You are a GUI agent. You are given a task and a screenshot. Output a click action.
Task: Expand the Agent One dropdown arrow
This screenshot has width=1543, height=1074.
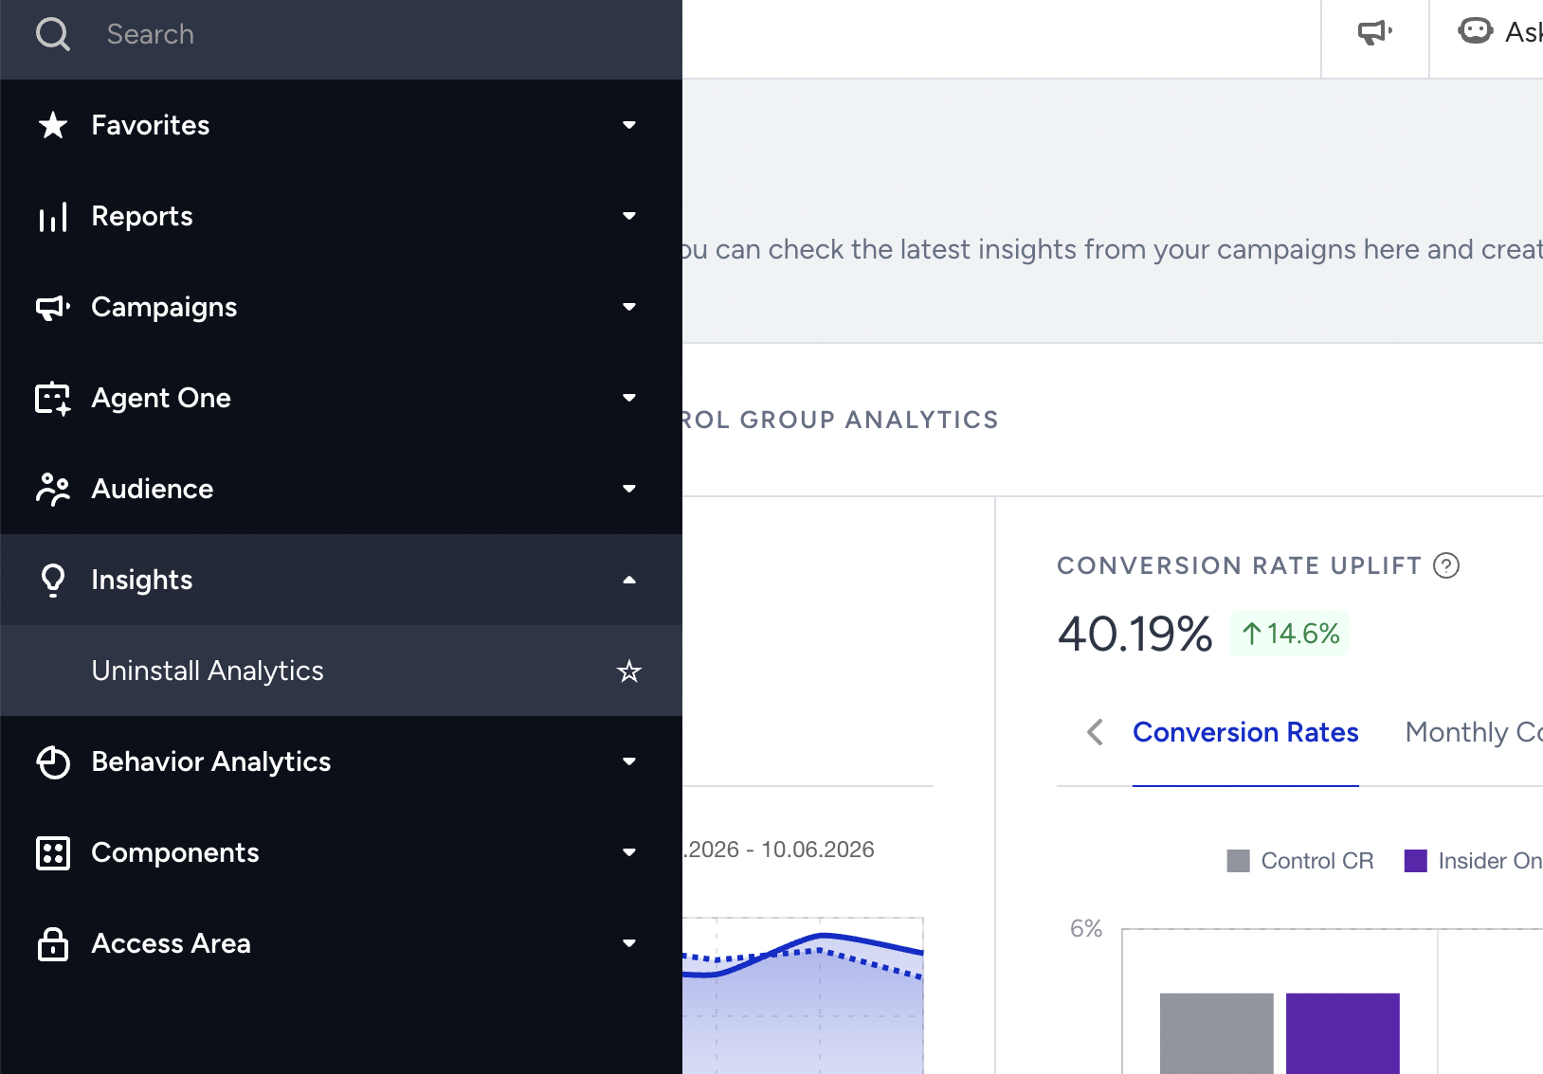629,398
